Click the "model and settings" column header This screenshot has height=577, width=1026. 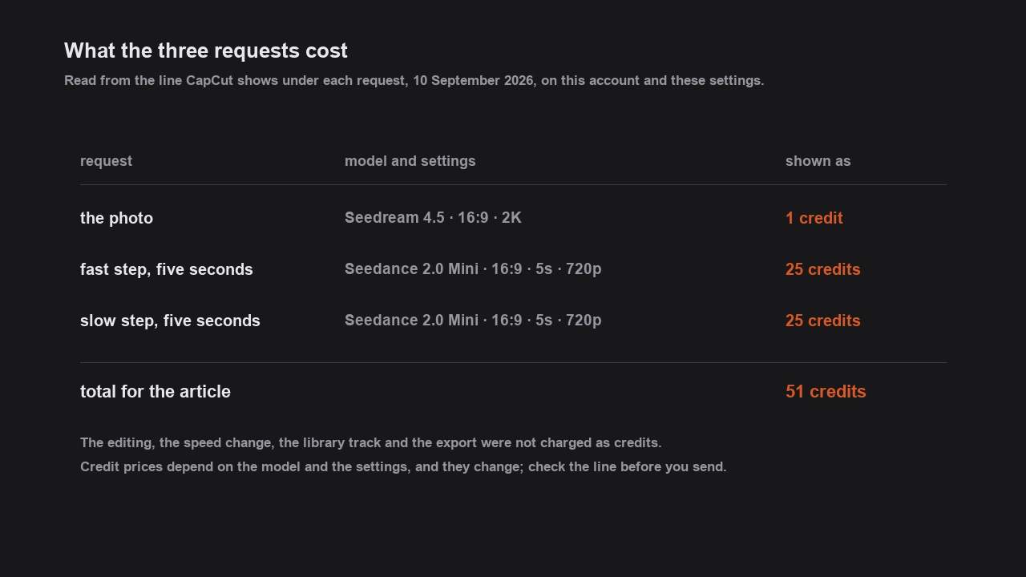410,161
